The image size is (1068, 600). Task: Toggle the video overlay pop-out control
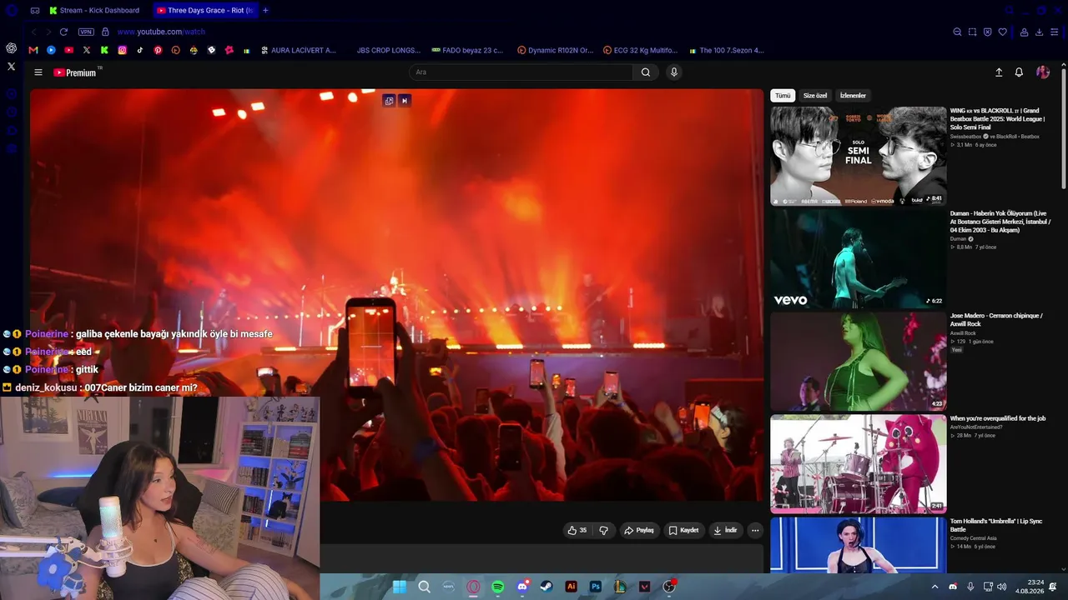coord(389,101)
